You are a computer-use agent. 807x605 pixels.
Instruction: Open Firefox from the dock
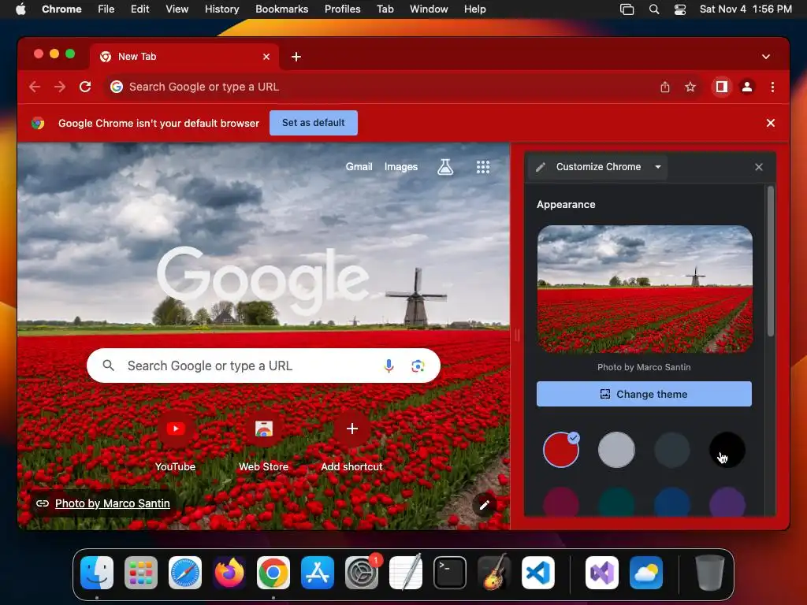229,573
